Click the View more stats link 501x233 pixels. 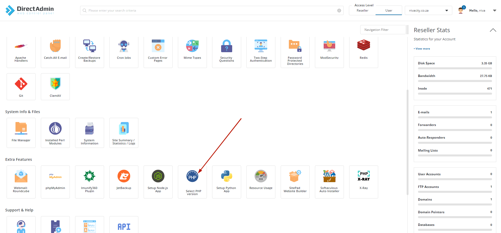click(422, 49)
